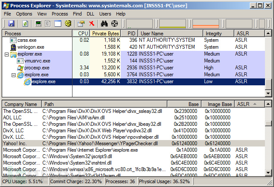Click the lower pane scrollbar thumb
The image size is (274, 187).
[268, 123]
